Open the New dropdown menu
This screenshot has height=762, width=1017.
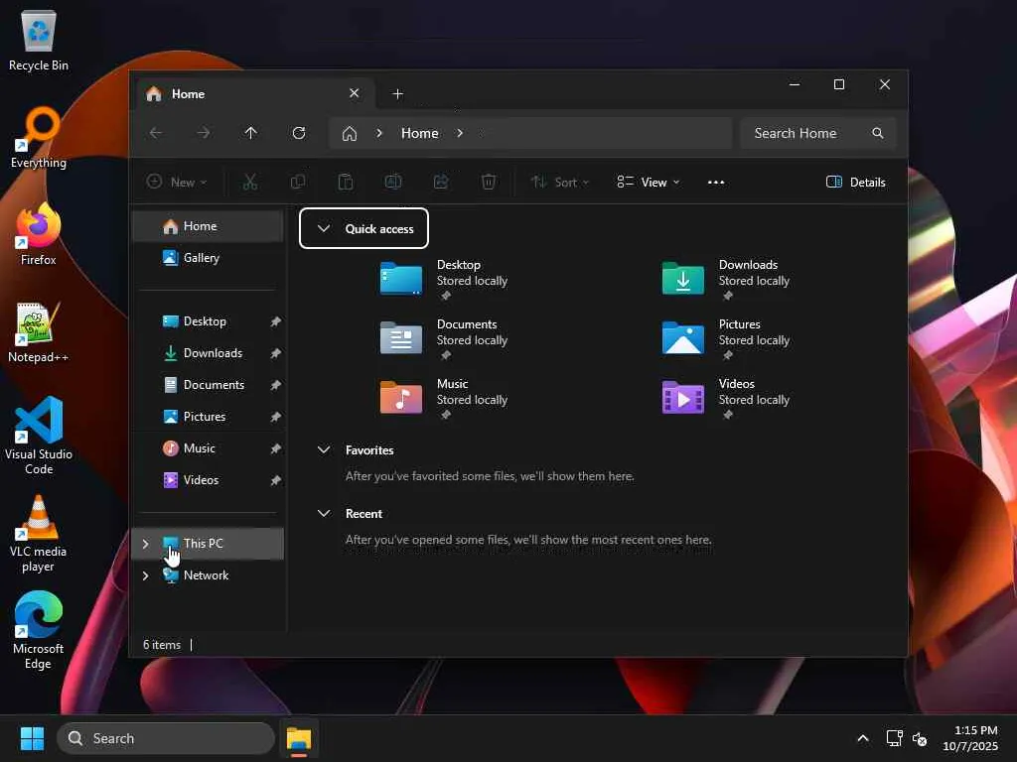(x=177, y=183)
